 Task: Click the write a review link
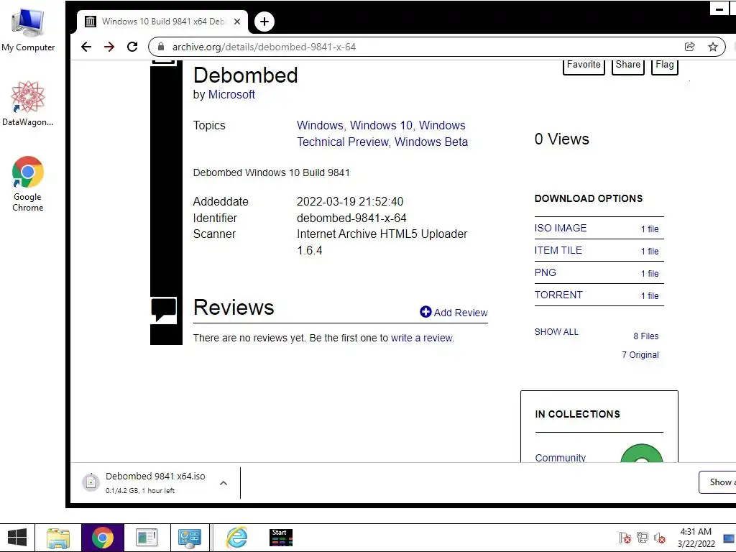(x=422, y=338)
